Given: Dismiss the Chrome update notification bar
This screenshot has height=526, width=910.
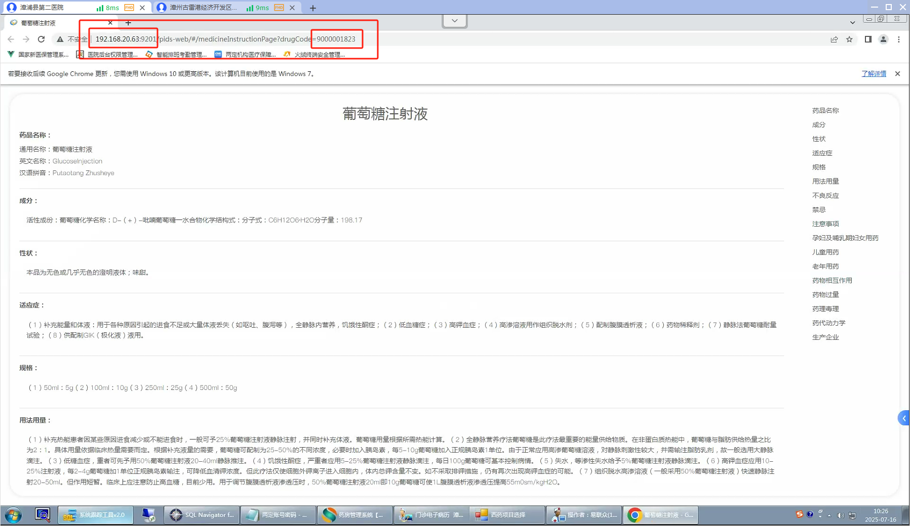Looking at the screenshot, I should click(x=897, y=74).
